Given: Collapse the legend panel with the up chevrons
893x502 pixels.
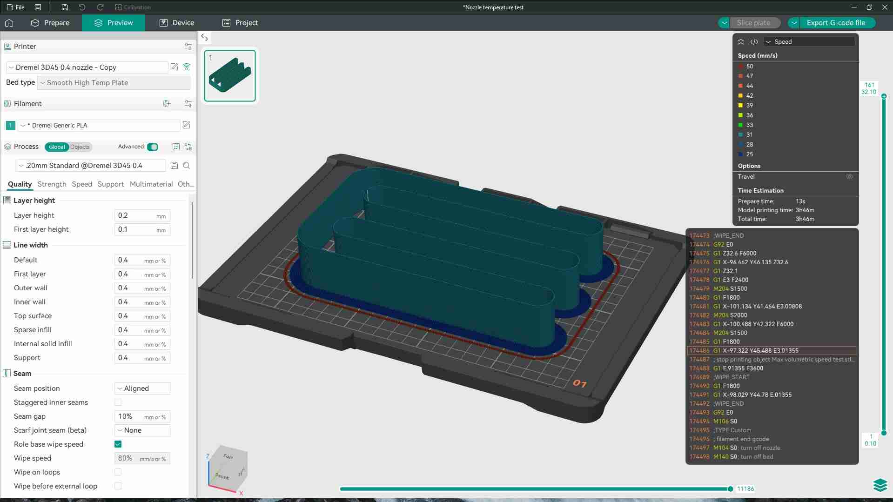Looking at the screenshot, I should click(x=741, y=42).
